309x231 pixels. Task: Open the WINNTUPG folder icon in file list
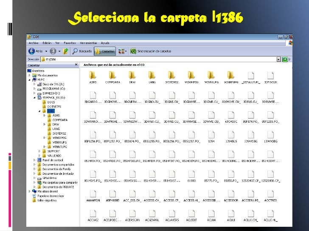tap(231, 75)
